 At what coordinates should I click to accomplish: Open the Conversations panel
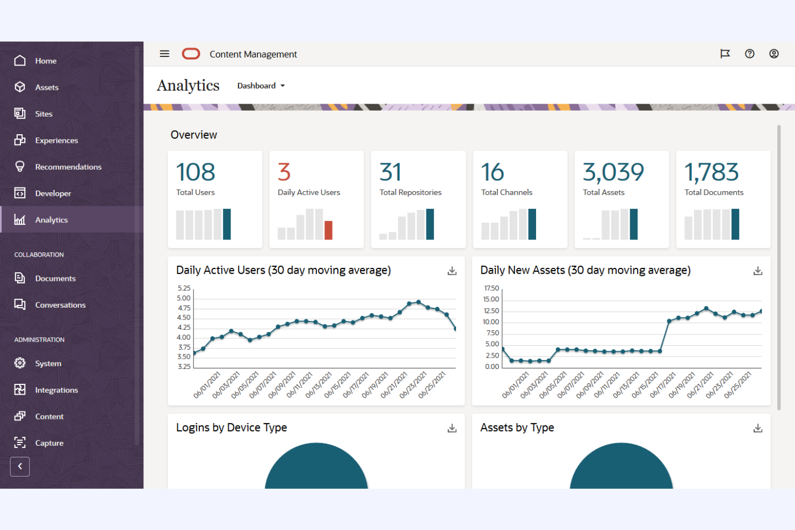[x=60, y=304]
